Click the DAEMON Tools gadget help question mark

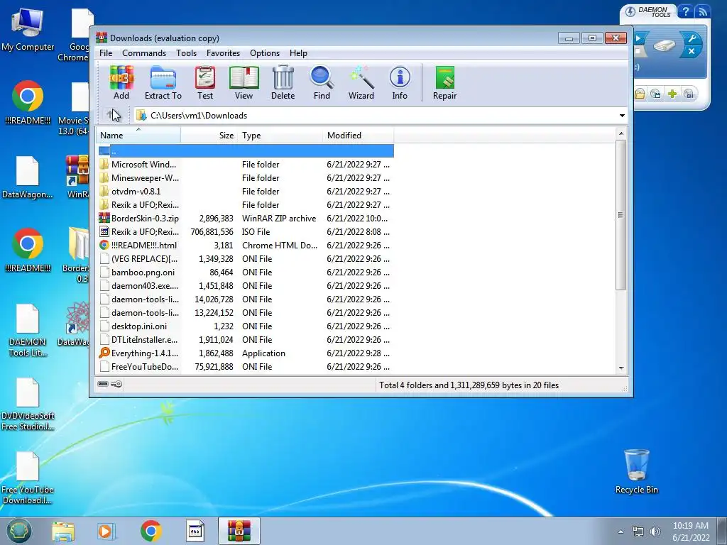click(x=685, y=11)
